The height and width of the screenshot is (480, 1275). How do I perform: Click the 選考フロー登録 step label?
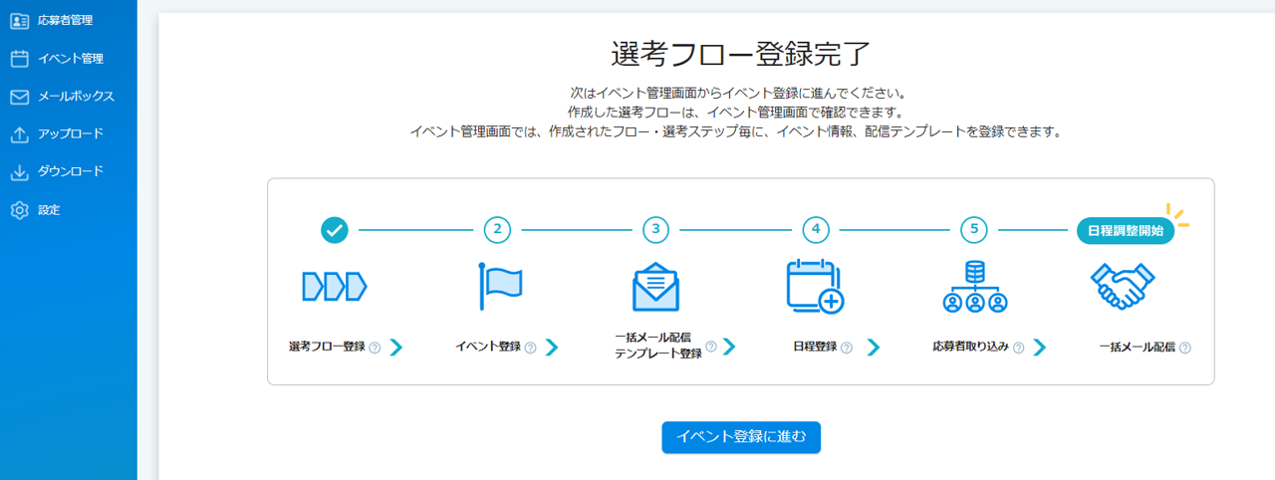tap(327, 348)
